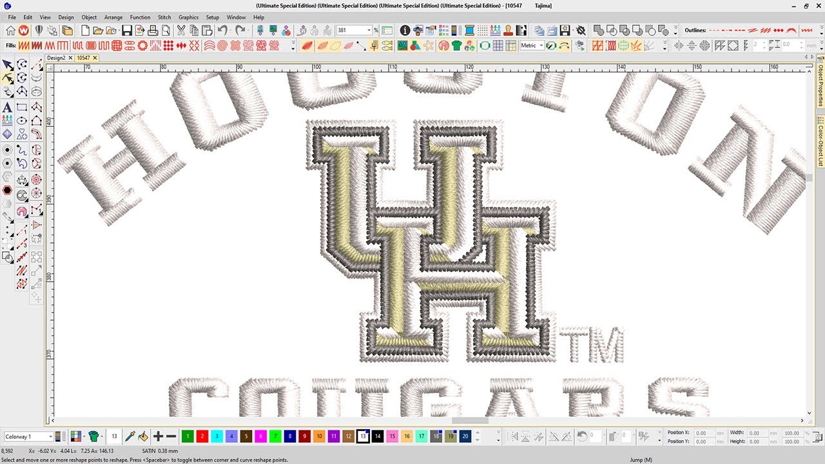Open the Arrange menu
Viewport: 825px width, 464px height.
click(x=113, y=17)
